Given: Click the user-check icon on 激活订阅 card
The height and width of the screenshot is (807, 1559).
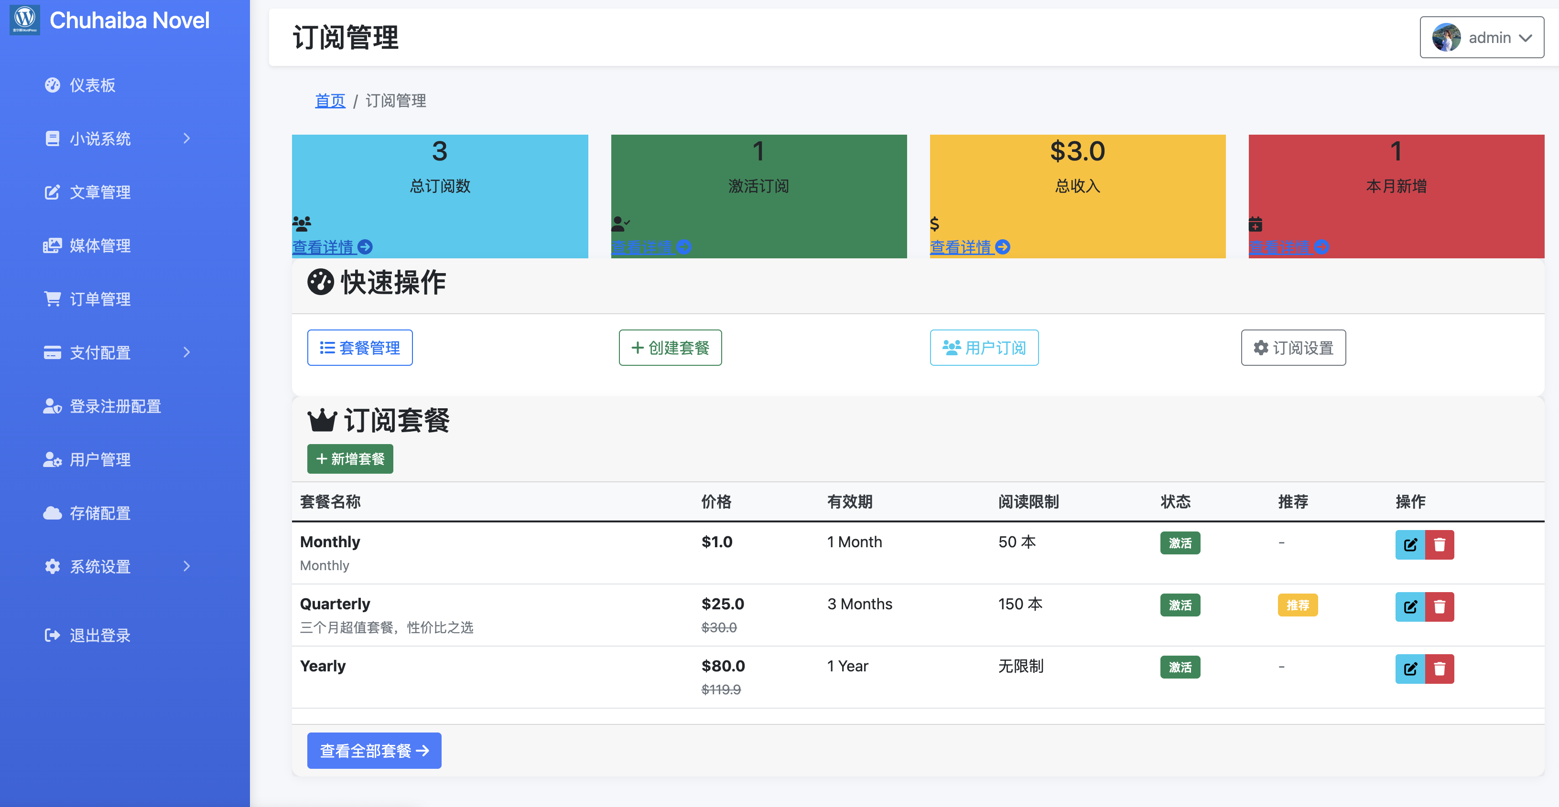Looking at the screenshot, I should [620, 223].
